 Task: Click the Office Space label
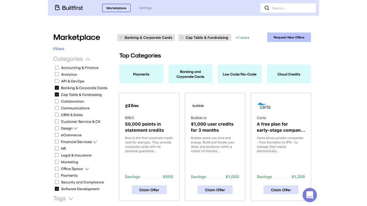pos(72,169)
